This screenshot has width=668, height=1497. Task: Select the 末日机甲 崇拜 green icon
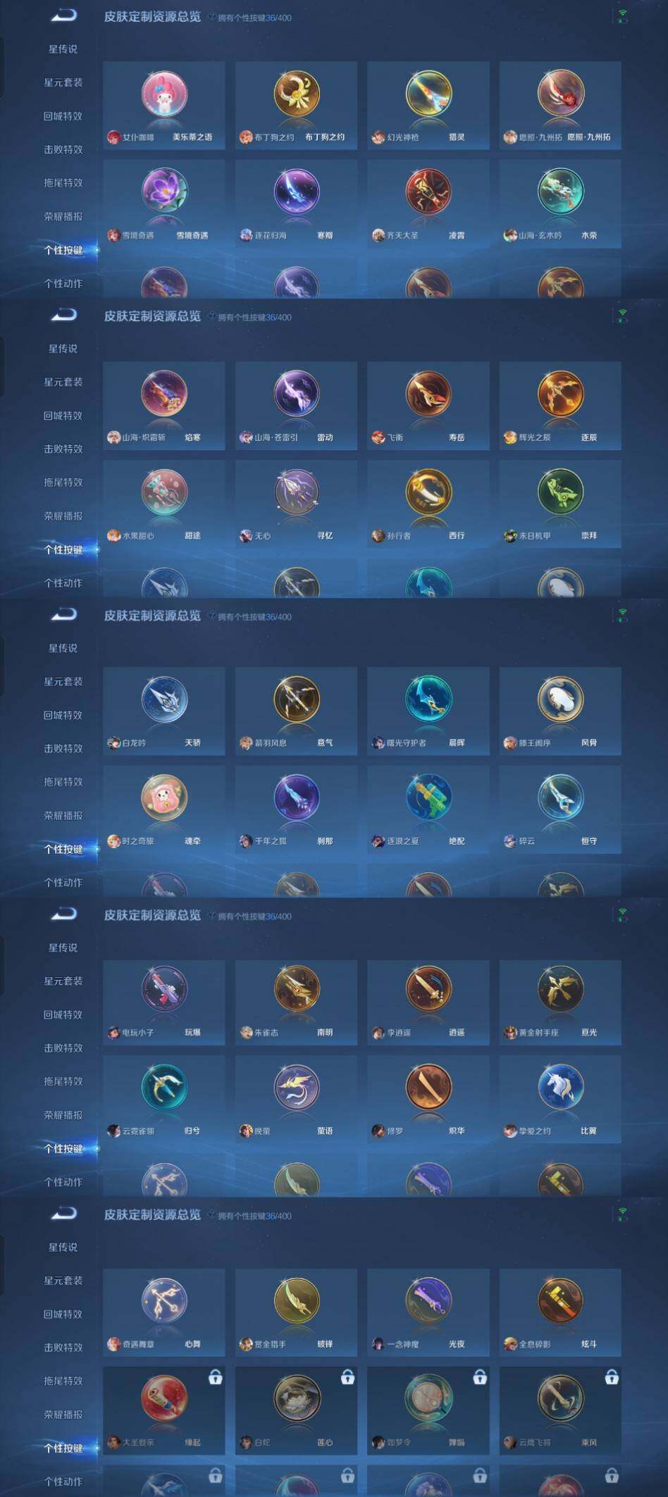(x=560, y=492)
